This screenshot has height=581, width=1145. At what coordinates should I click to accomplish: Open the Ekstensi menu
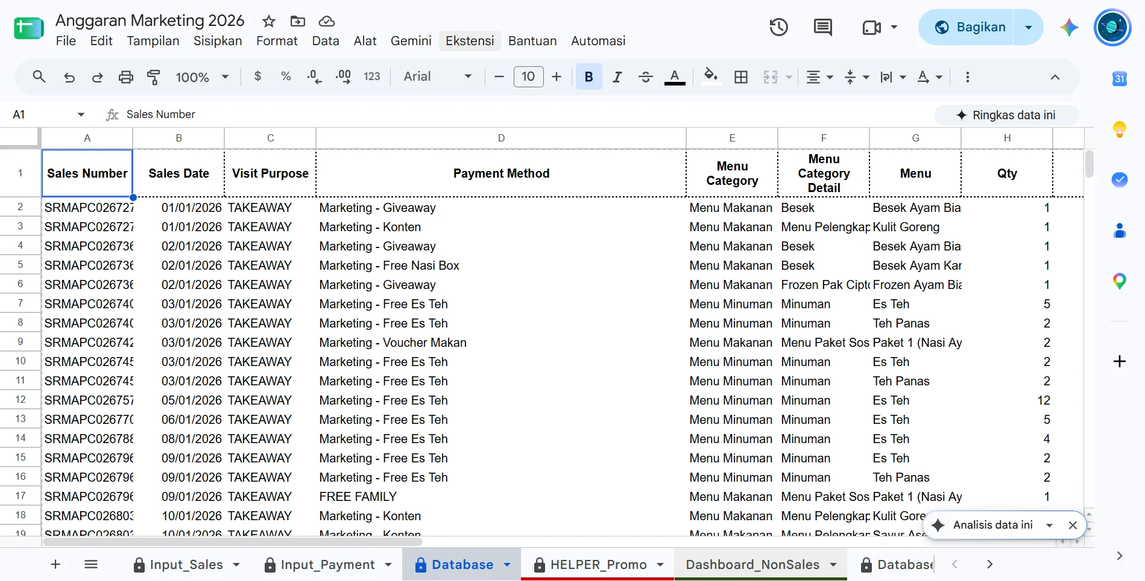point(470,41)
